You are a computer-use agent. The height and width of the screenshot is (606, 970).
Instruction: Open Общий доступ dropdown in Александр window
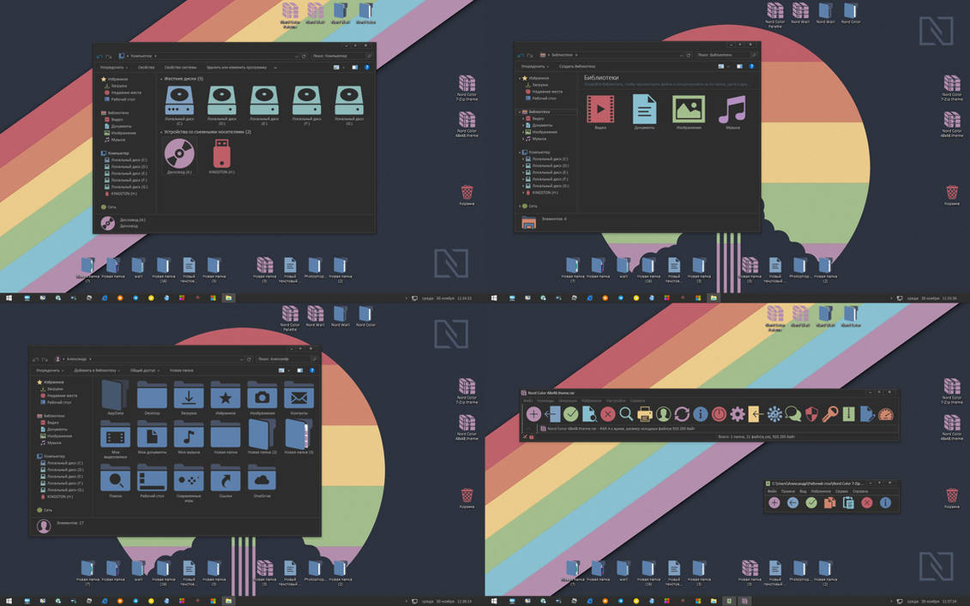click(145, 369)
